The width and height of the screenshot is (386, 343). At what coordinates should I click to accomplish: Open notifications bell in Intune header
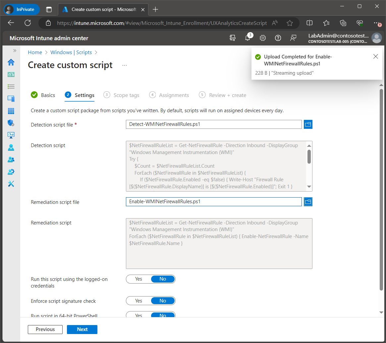click(248, 38)
